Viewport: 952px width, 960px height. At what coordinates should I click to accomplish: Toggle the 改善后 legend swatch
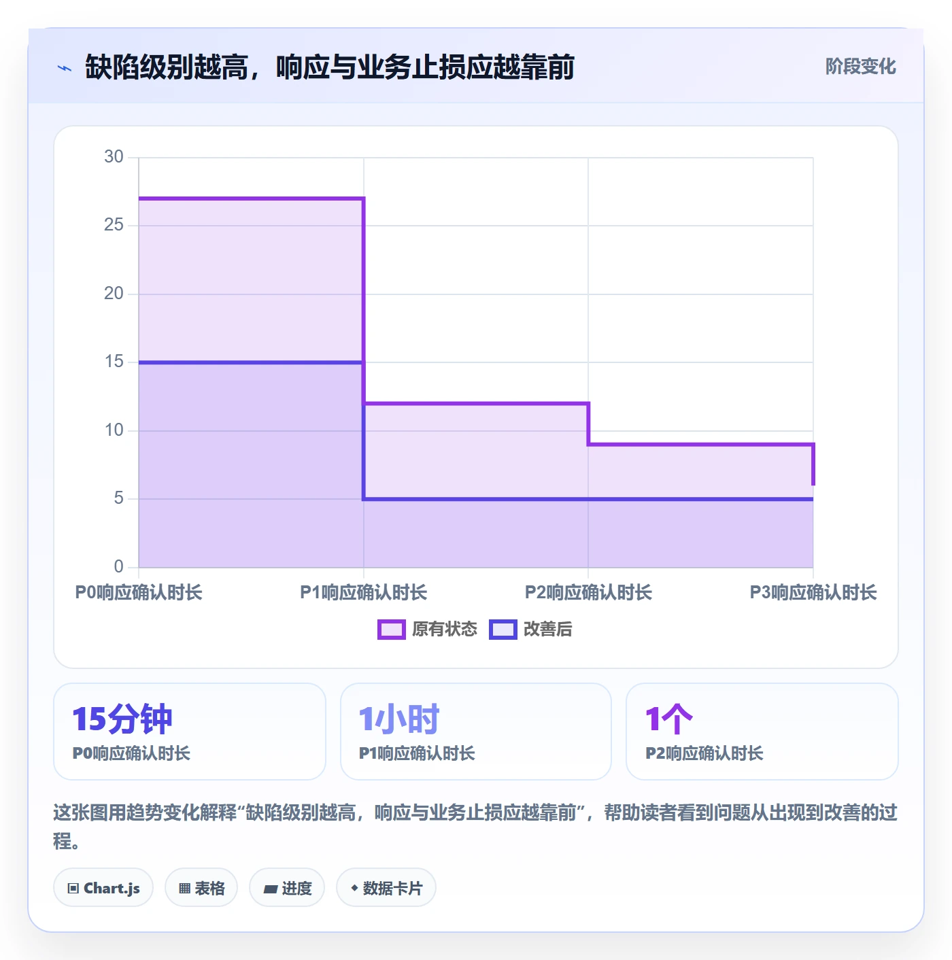click(503, 630)
